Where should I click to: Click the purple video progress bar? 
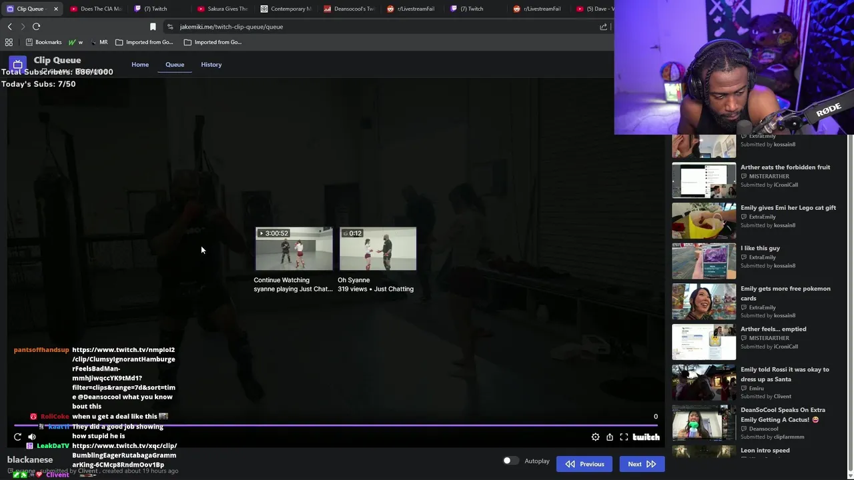pyautogui.click(x=337, y=425)
